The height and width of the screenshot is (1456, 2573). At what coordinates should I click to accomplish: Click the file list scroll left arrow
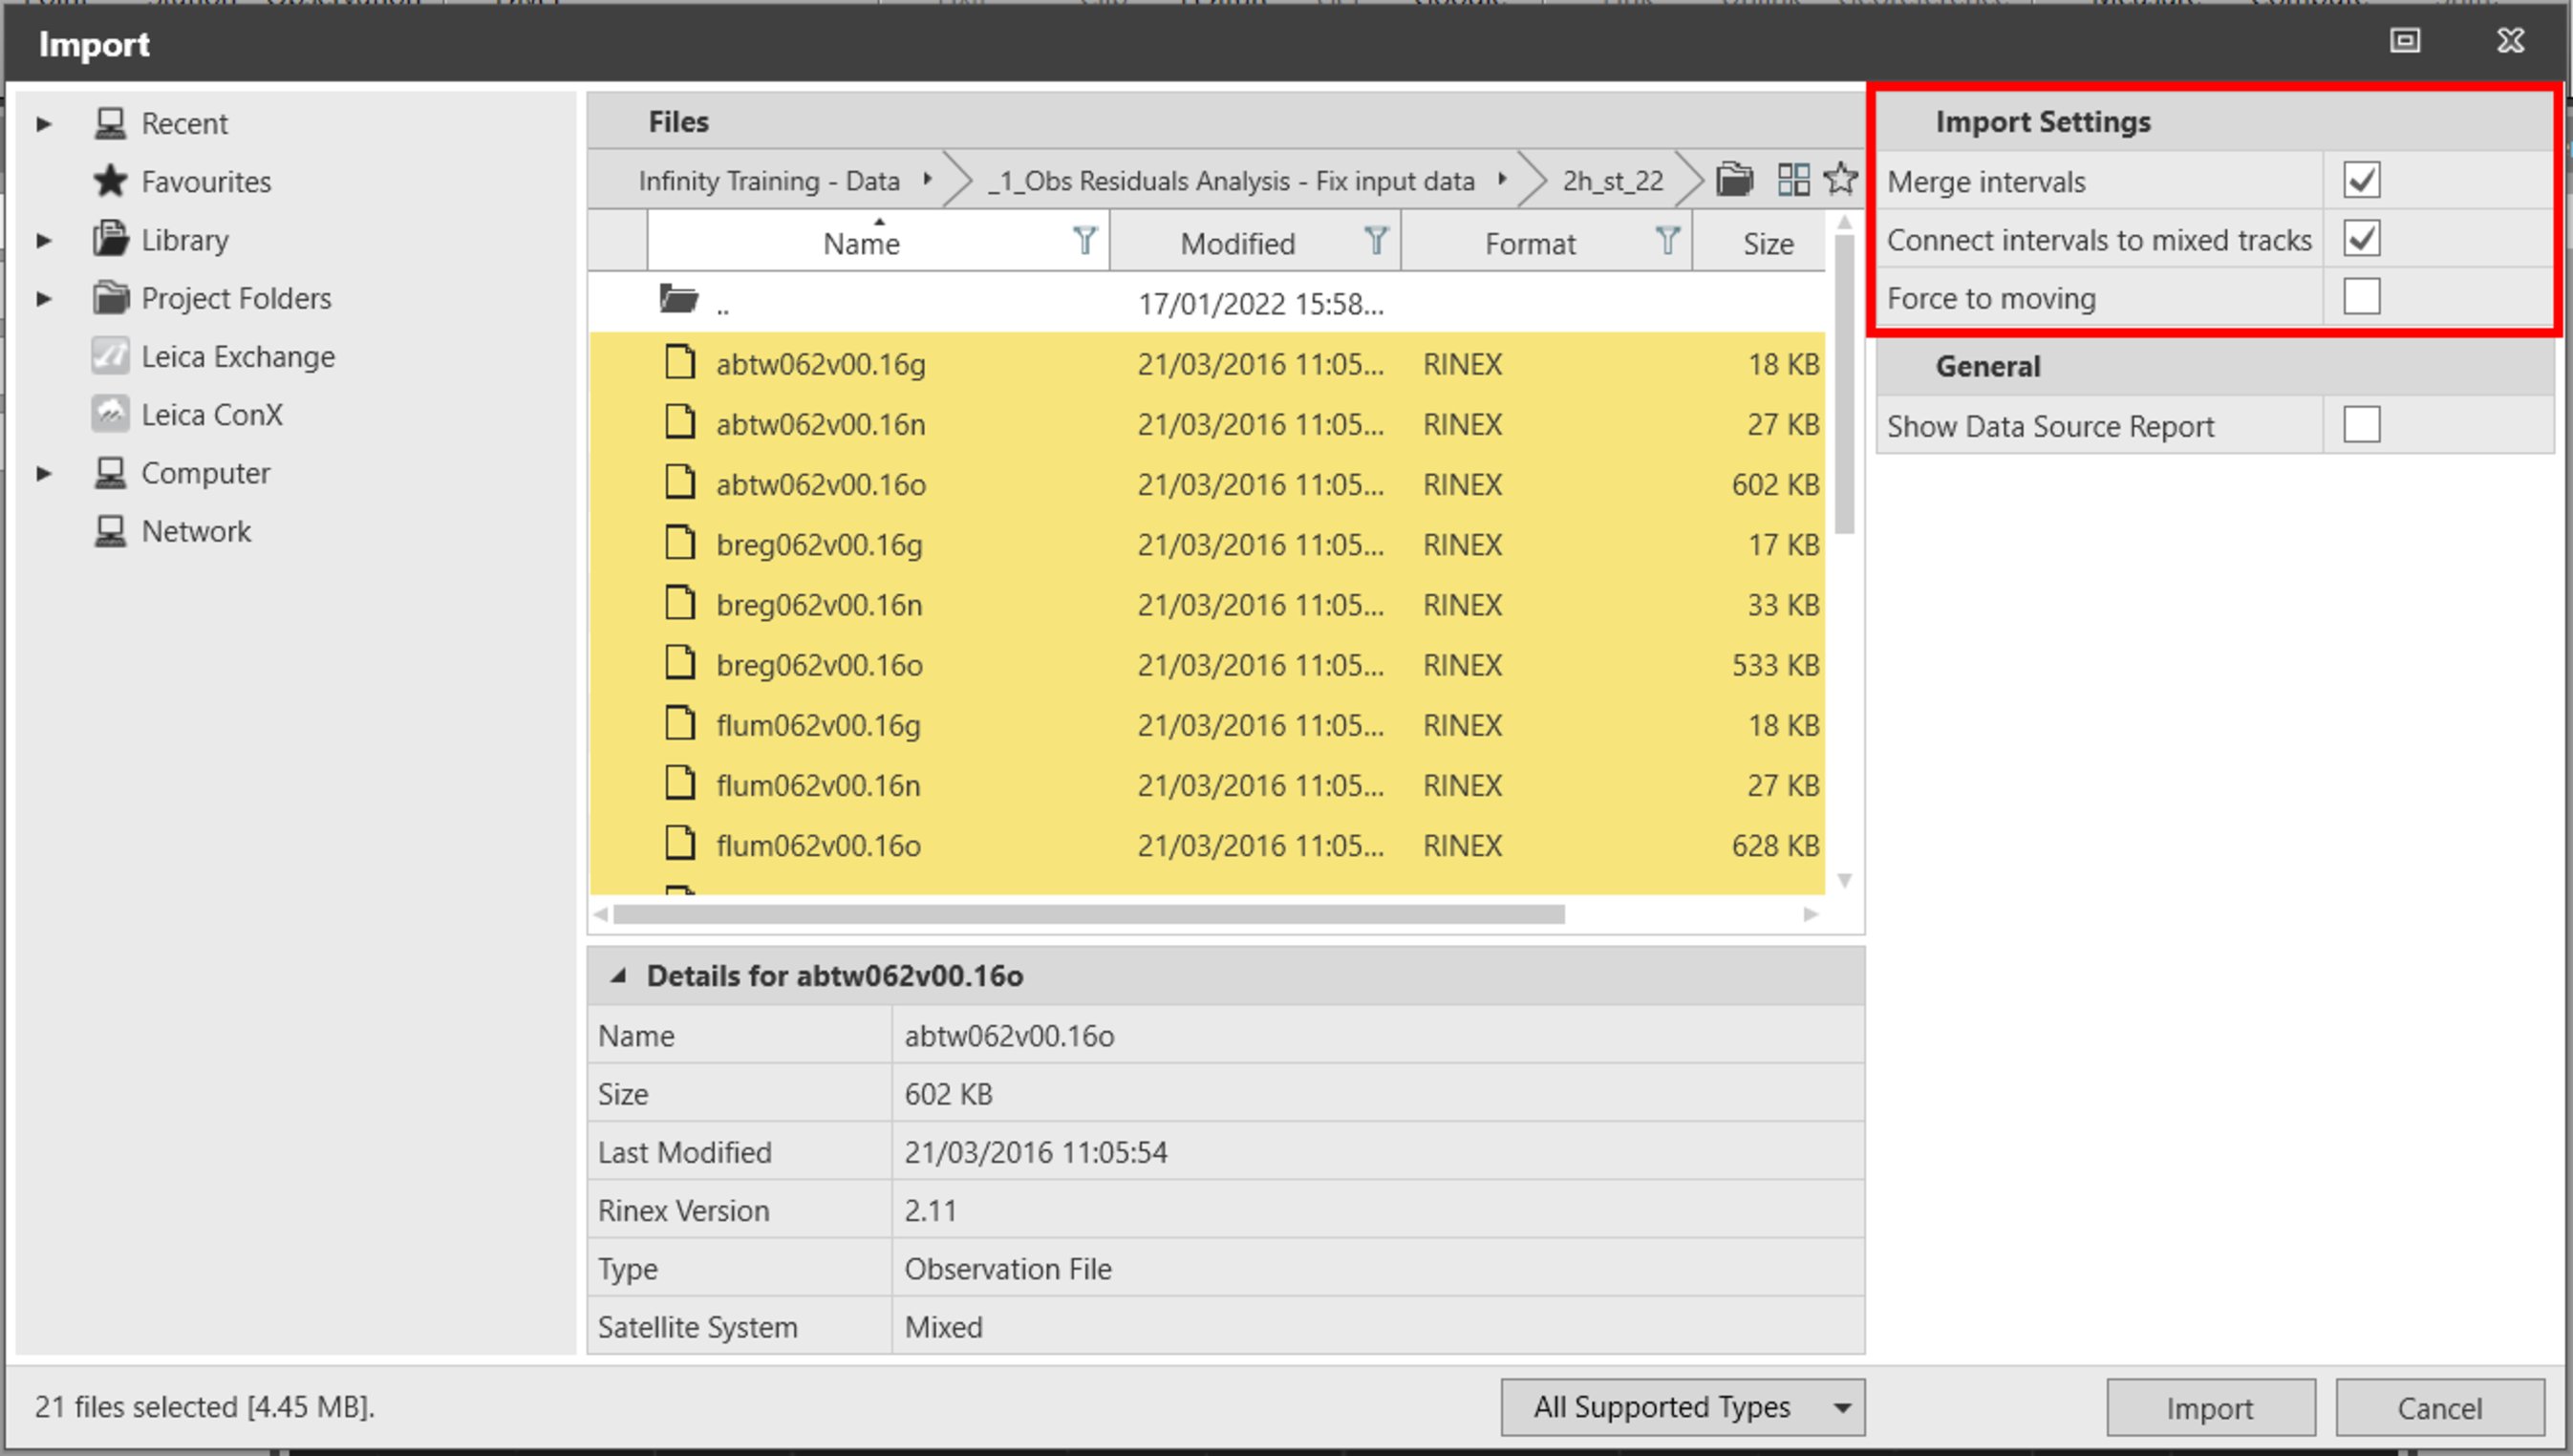[600, 914]
